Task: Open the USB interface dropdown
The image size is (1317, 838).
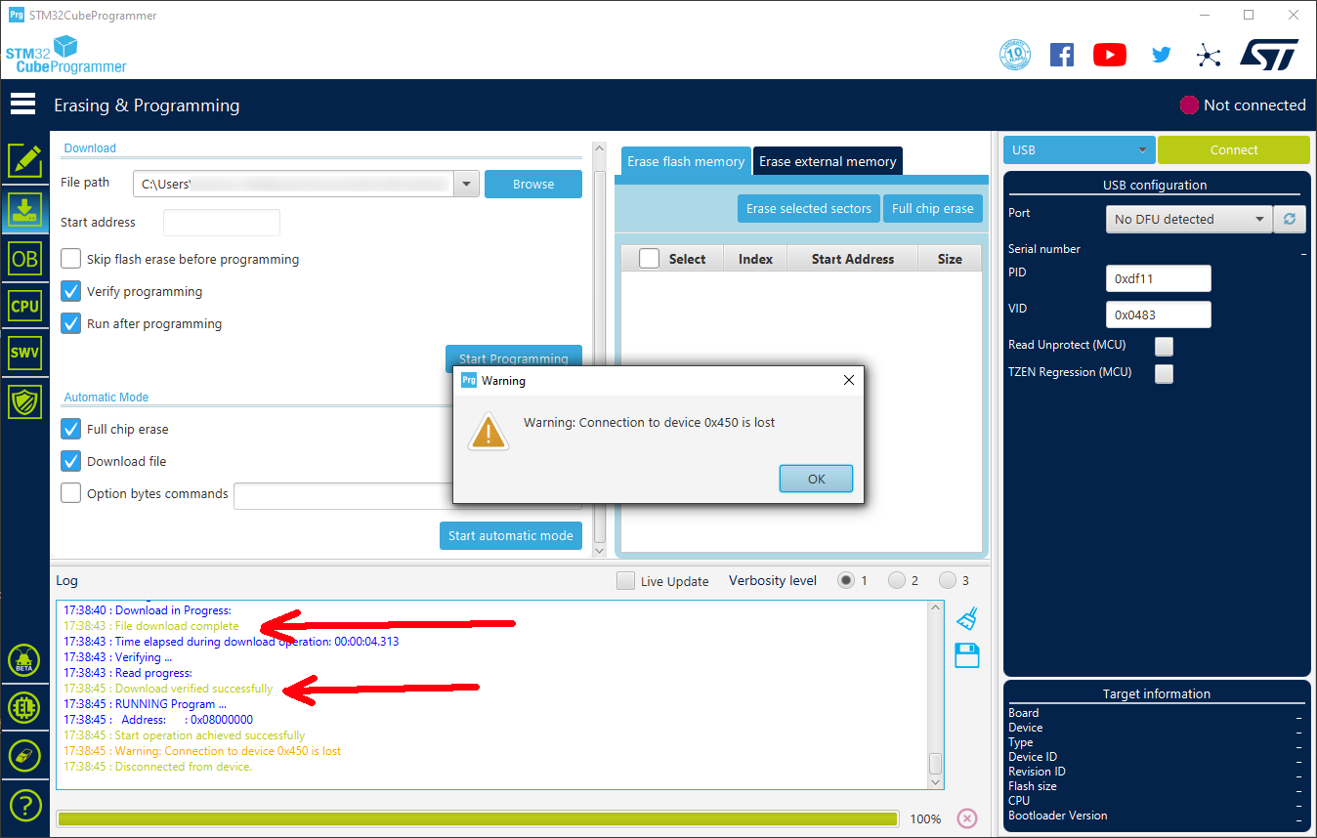Action: pos(1079,149)
